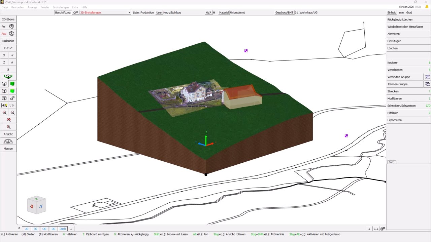Switch to the Dach tab
Screen dimensions: 431x242
click(63, 229)
